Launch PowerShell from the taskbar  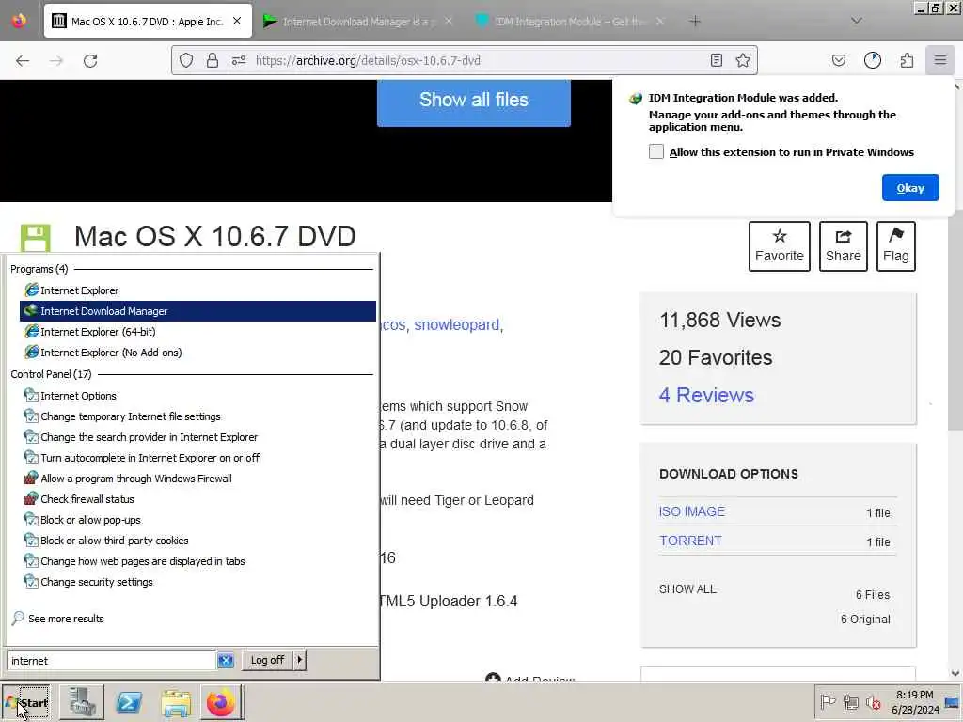click(x=129, y=703)
